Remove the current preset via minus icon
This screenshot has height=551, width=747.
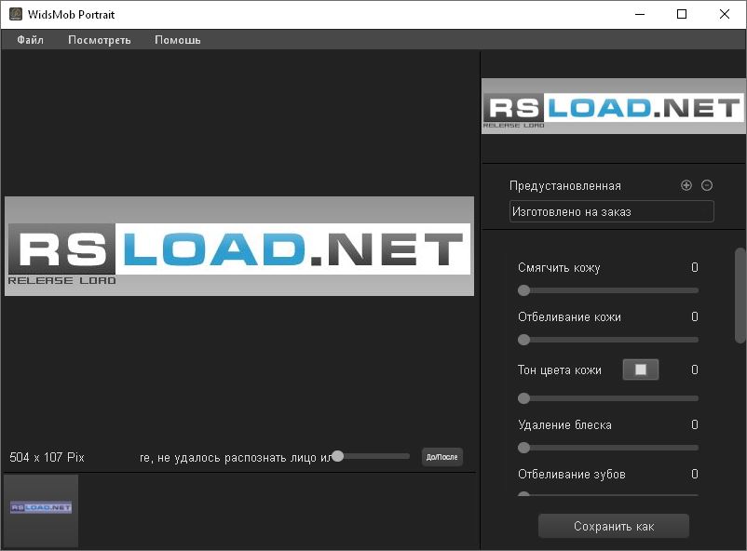707,185
